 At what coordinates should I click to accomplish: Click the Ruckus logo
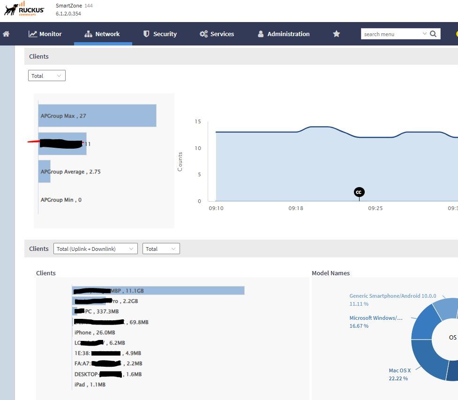coord(24,9)
